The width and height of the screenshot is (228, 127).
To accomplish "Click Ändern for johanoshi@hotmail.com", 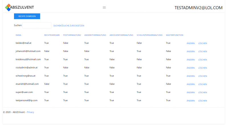I will (191, 51).
